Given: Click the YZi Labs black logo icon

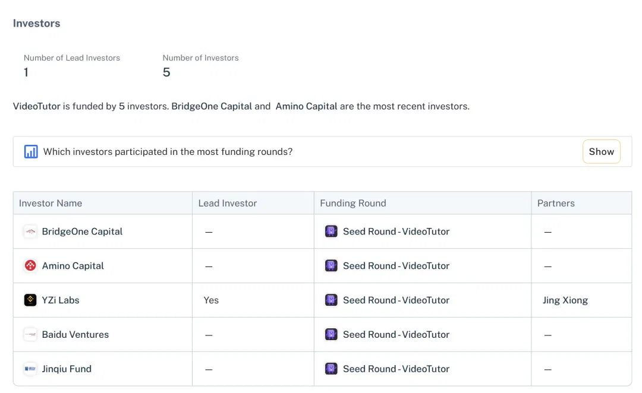Looking at the screenshot, I should [x=30, y=300].
